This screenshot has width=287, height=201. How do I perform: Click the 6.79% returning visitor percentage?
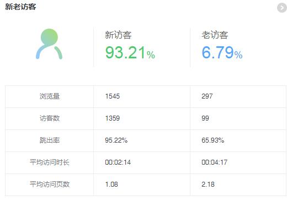pyautogui.click(x=222, y=53)
